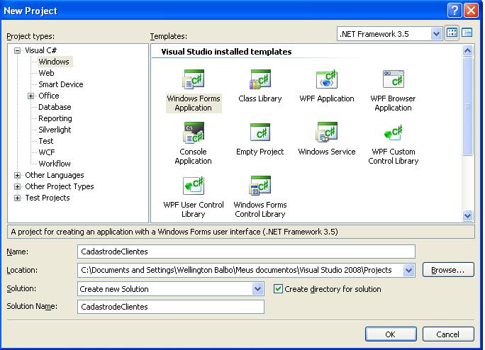Click the Browse... button
The image size is (485, 350).
click(447, 270)
